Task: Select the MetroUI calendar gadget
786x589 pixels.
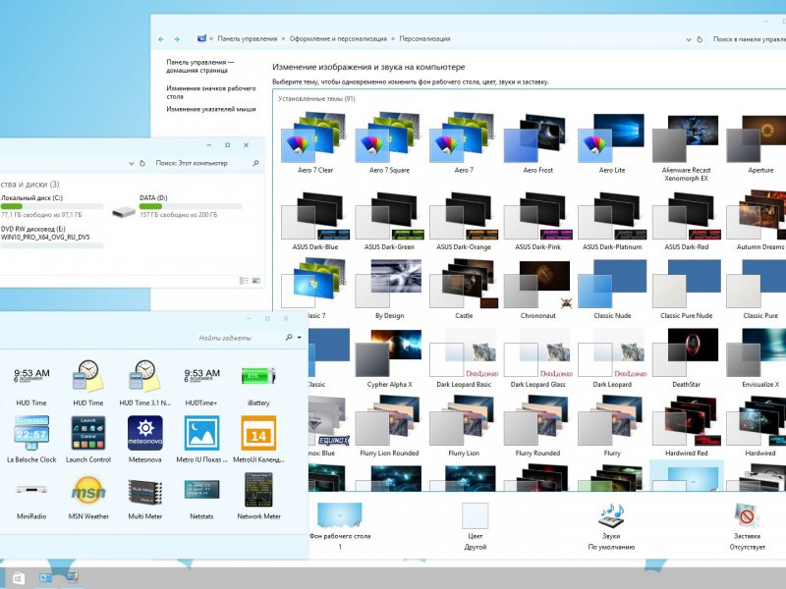Action: (258, 439)
